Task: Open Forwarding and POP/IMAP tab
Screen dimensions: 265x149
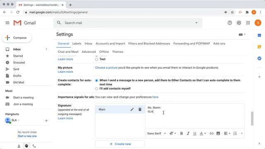Action: [x=191, y=43]
